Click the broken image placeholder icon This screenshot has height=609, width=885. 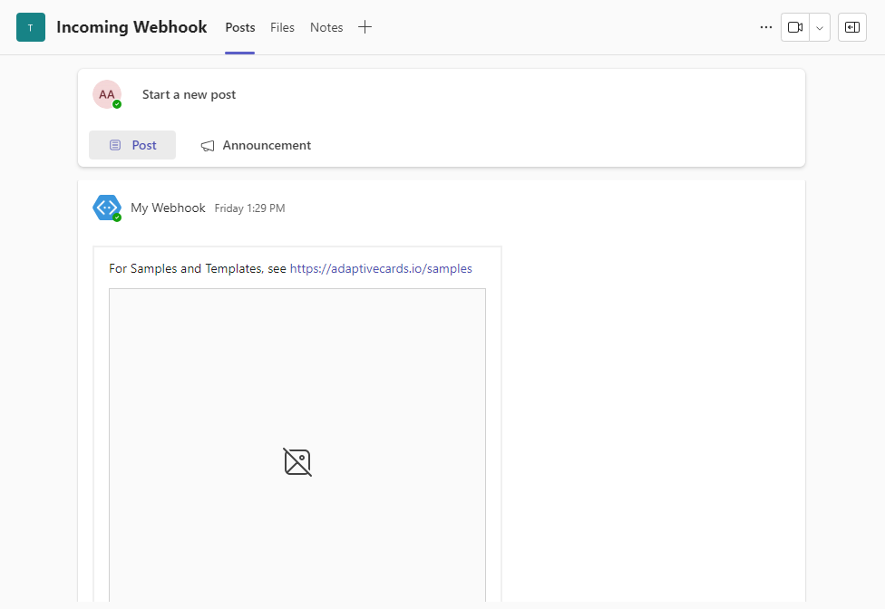[x=297, y=462]
